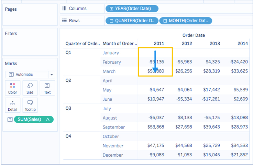Select the February row label
This screenshot has height=167, width=253.
112,62
